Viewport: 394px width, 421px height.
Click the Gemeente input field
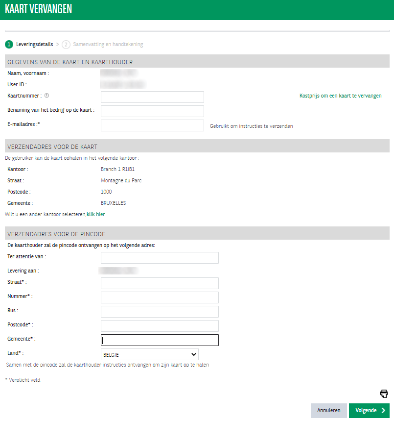pyautogui.click(x=160, y=340)
